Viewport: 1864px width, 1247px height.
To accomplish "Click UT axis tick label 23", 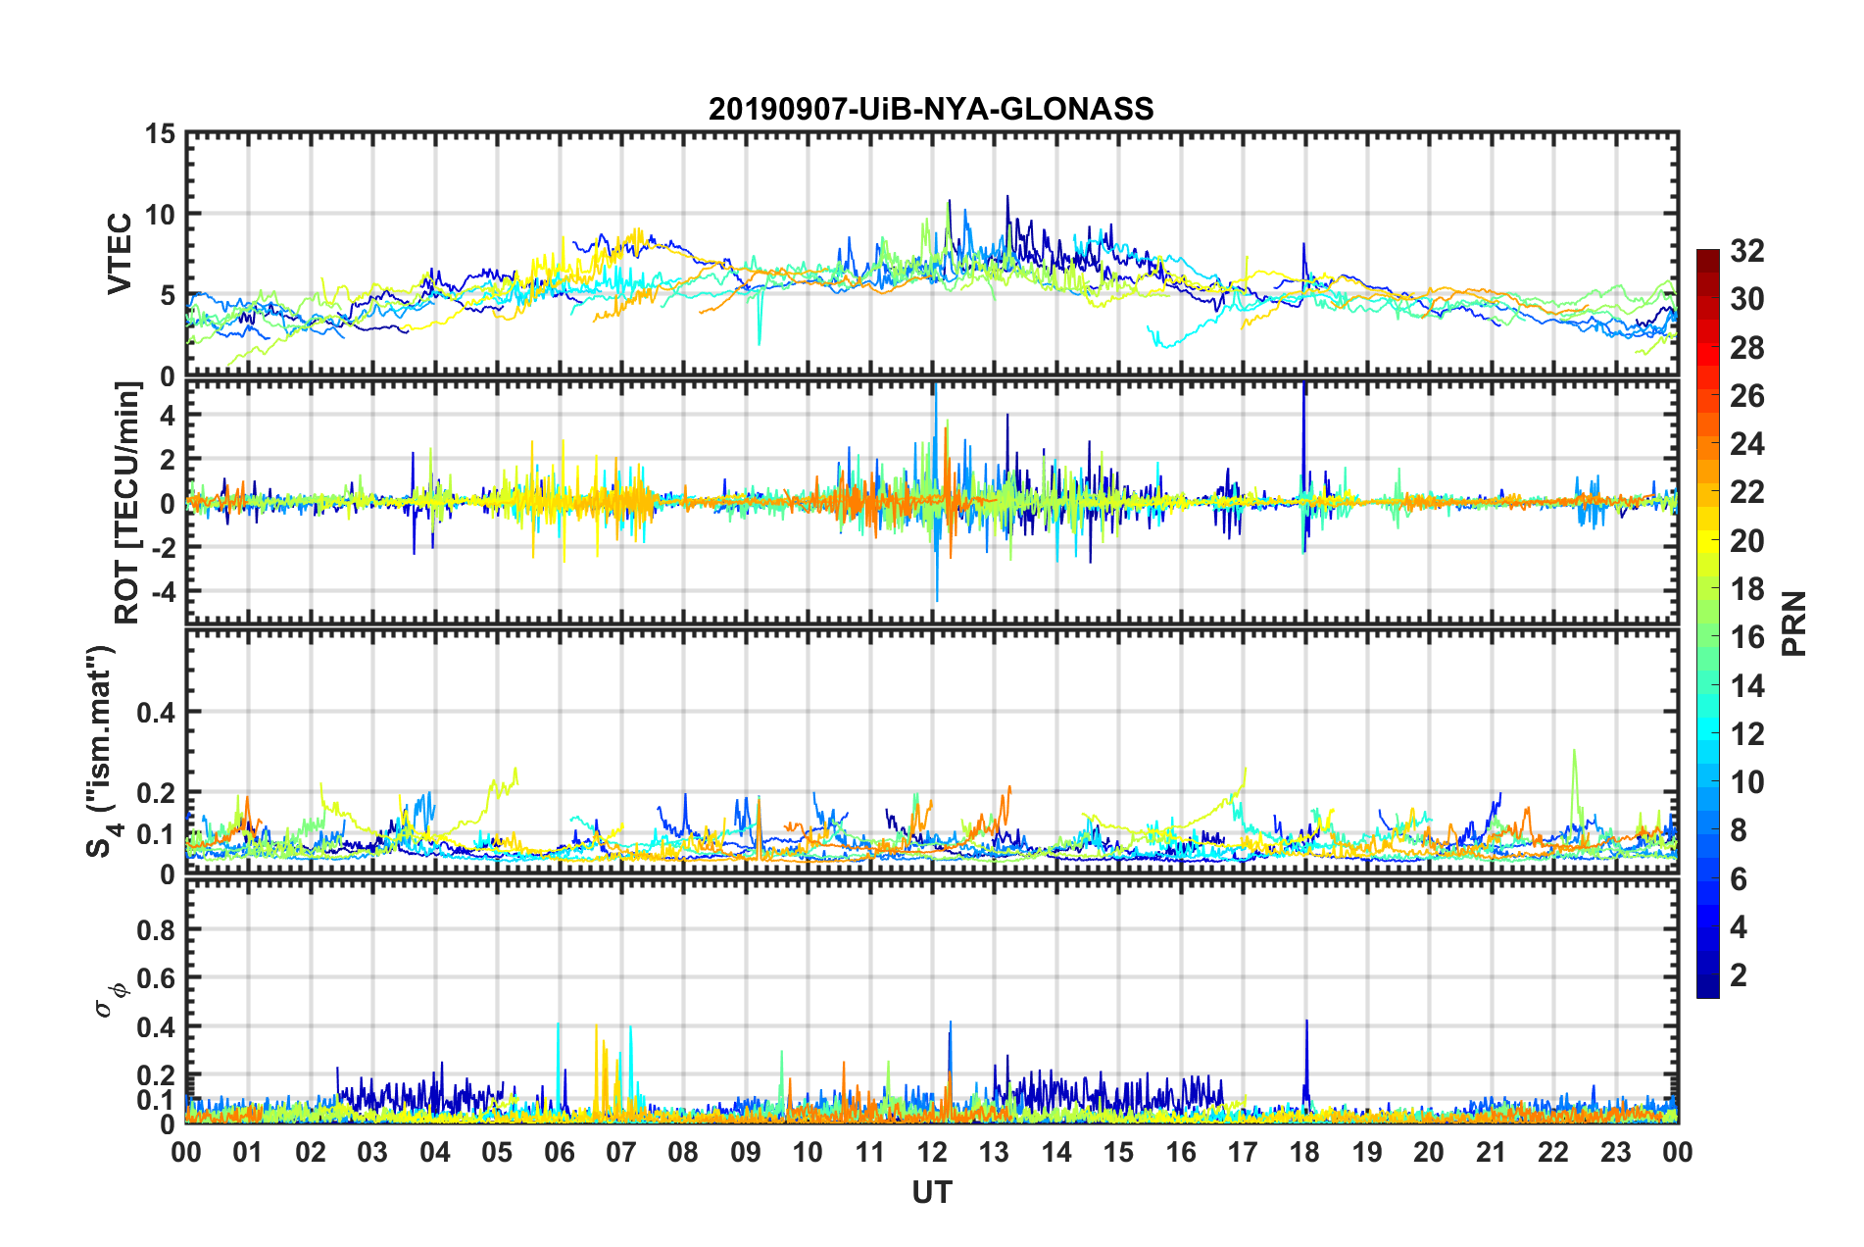I will (1616, 1152).
